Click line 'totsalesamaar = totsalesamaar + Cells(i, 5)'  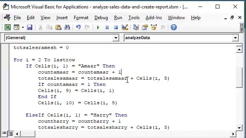(x=104, y=78)
